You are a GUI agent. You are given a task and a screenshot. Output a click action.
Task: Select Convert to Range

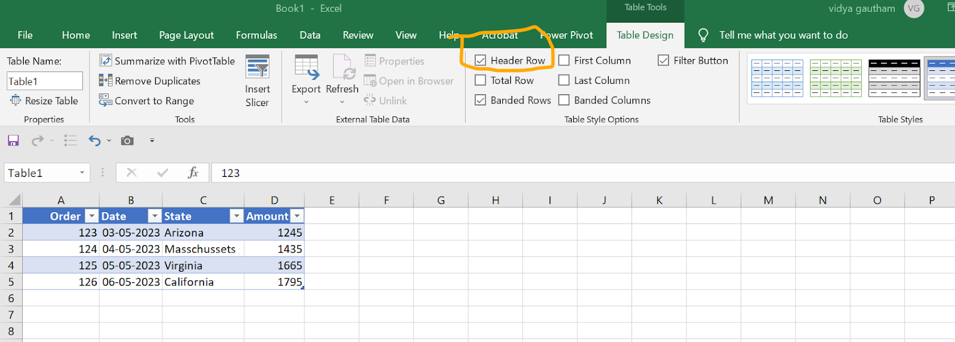tap(147, 101)
